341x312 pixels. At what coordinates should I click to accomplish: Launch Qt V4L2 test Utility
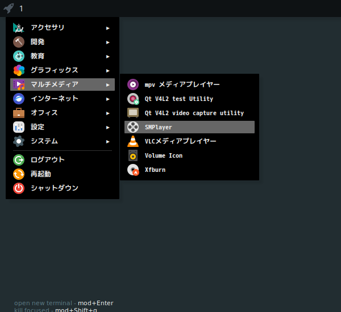pyautogui.click(x=189, y=99)
